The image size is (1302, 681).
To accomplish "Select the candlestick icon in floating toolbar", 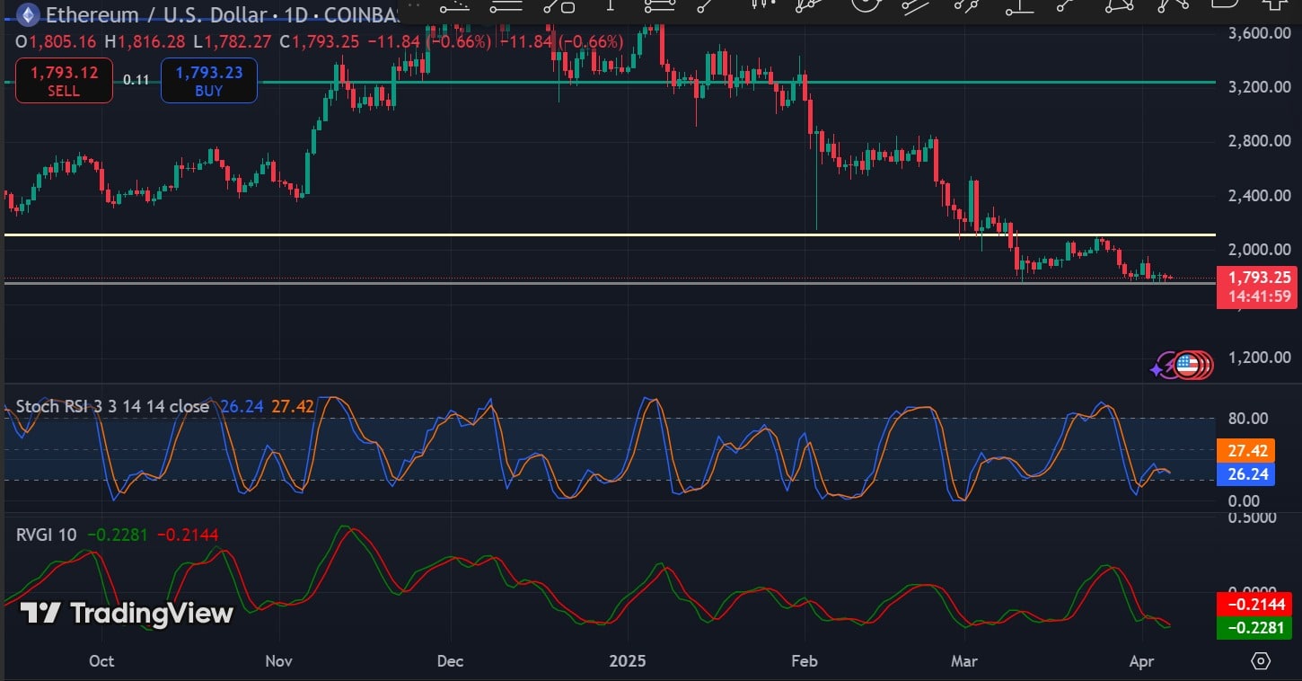I will pyautogui.click(x=761, y=4).
